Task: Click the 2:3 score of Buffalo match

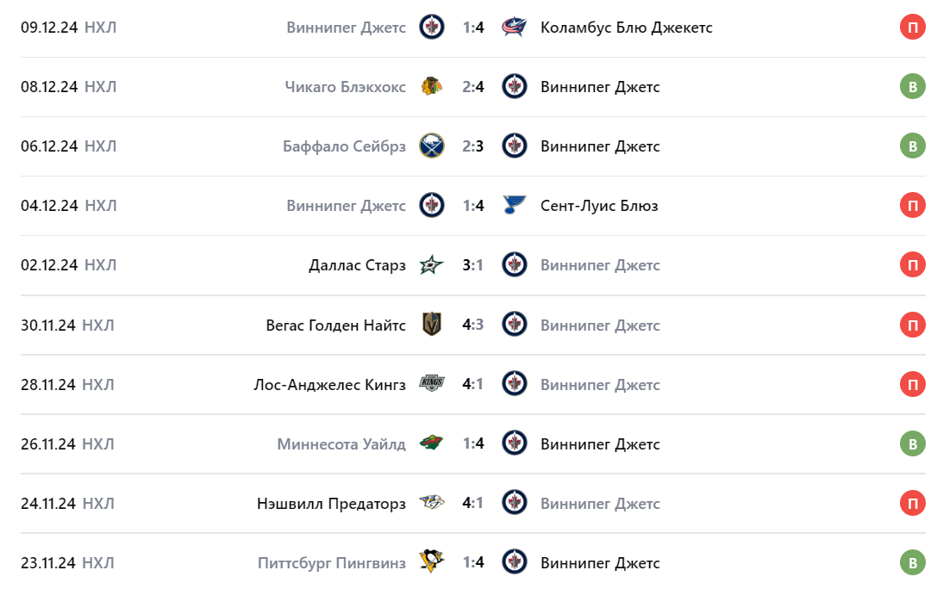Action: (x=472, y=146)
